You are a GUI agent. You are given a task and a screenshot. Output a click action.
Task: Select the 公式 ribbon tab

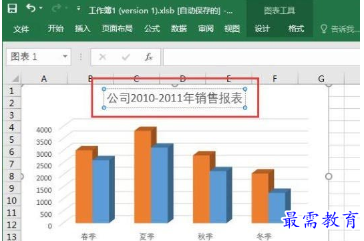pos(152,29)
